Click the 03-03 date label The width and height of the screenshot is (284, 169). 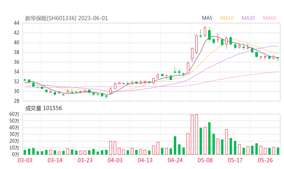[25, 160]
